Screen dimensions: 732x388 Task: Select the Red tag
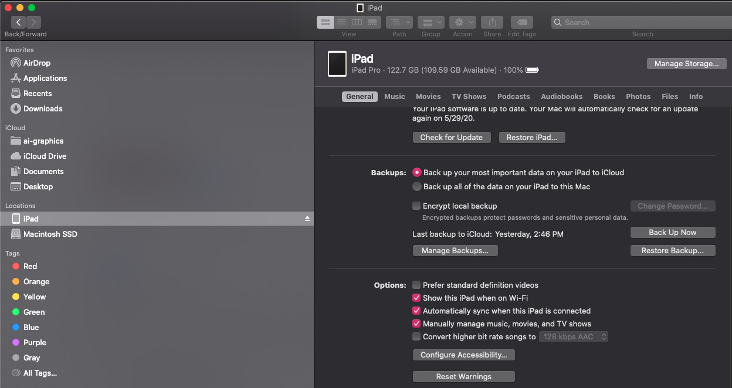25,266
